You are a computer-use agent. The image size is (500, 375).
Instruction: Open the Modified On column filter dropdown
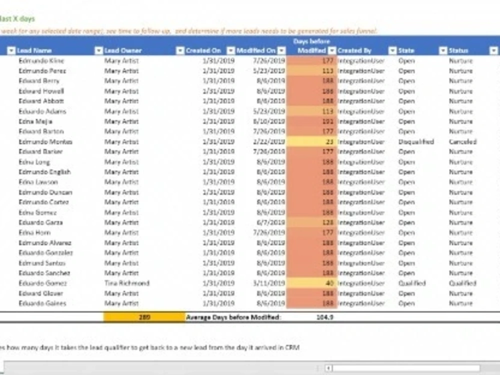point(230,50)
